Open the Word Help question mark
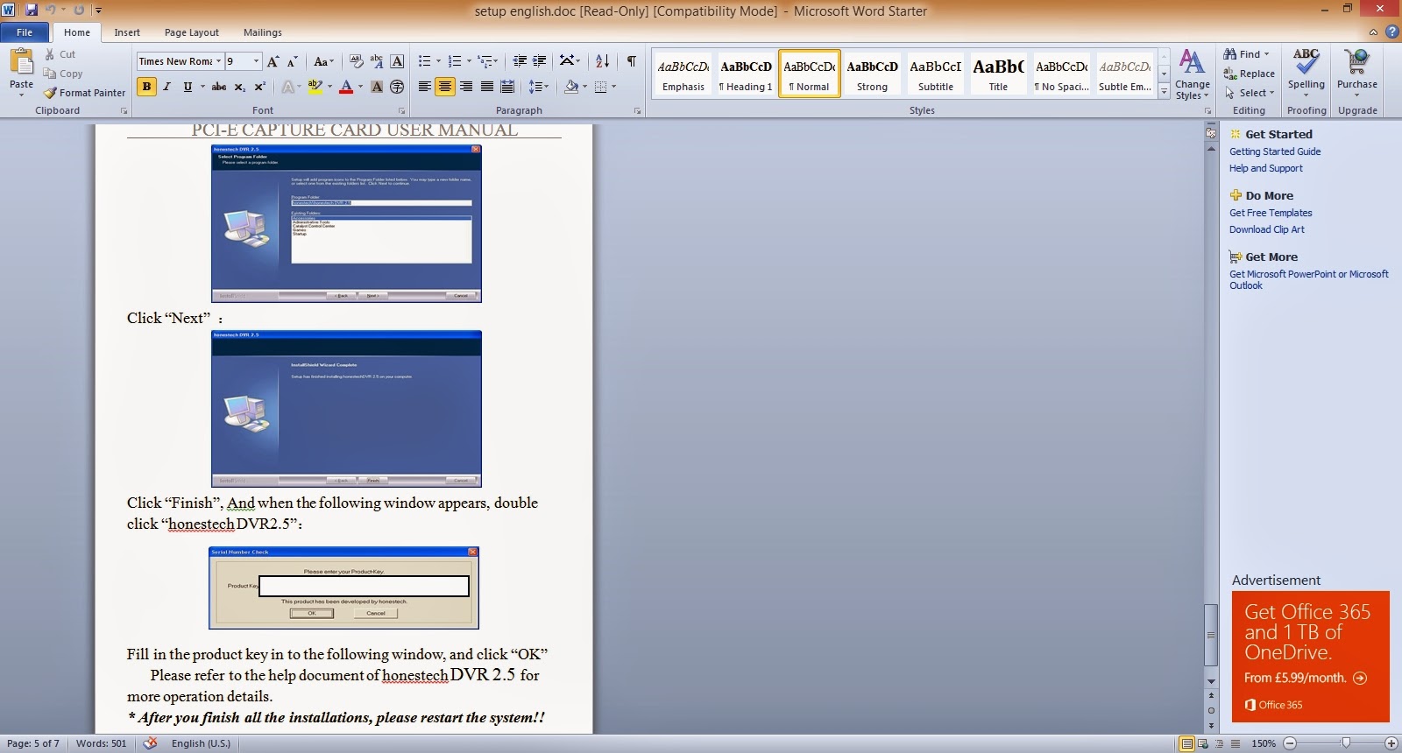 coord(1391,32)
